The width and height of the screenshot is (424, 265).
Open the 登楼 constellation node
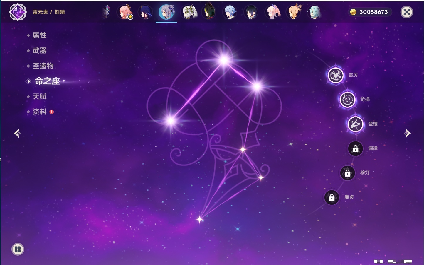356,124
